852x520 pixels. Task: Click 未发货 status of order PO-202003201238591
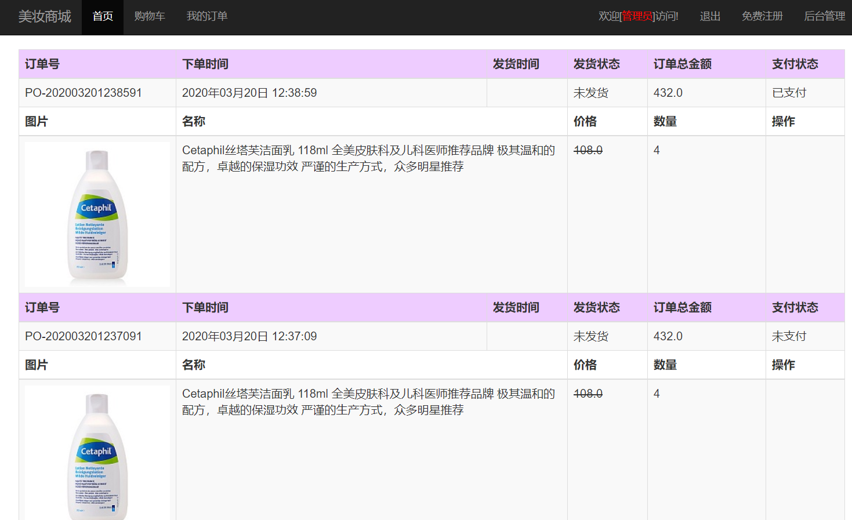coord(590,93)
